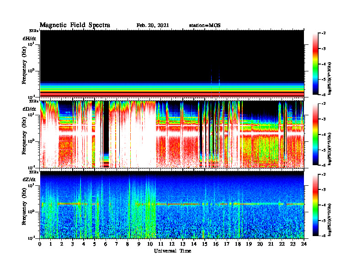Click the color scale bar beside dZ/dt
362x280 pixels.
315,205
